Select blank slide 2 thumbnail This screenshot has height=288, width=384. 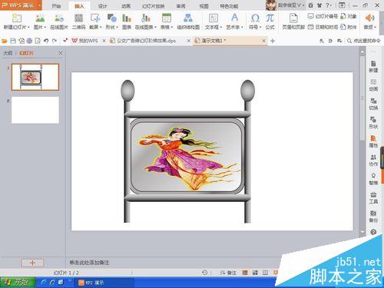point(35,110)
